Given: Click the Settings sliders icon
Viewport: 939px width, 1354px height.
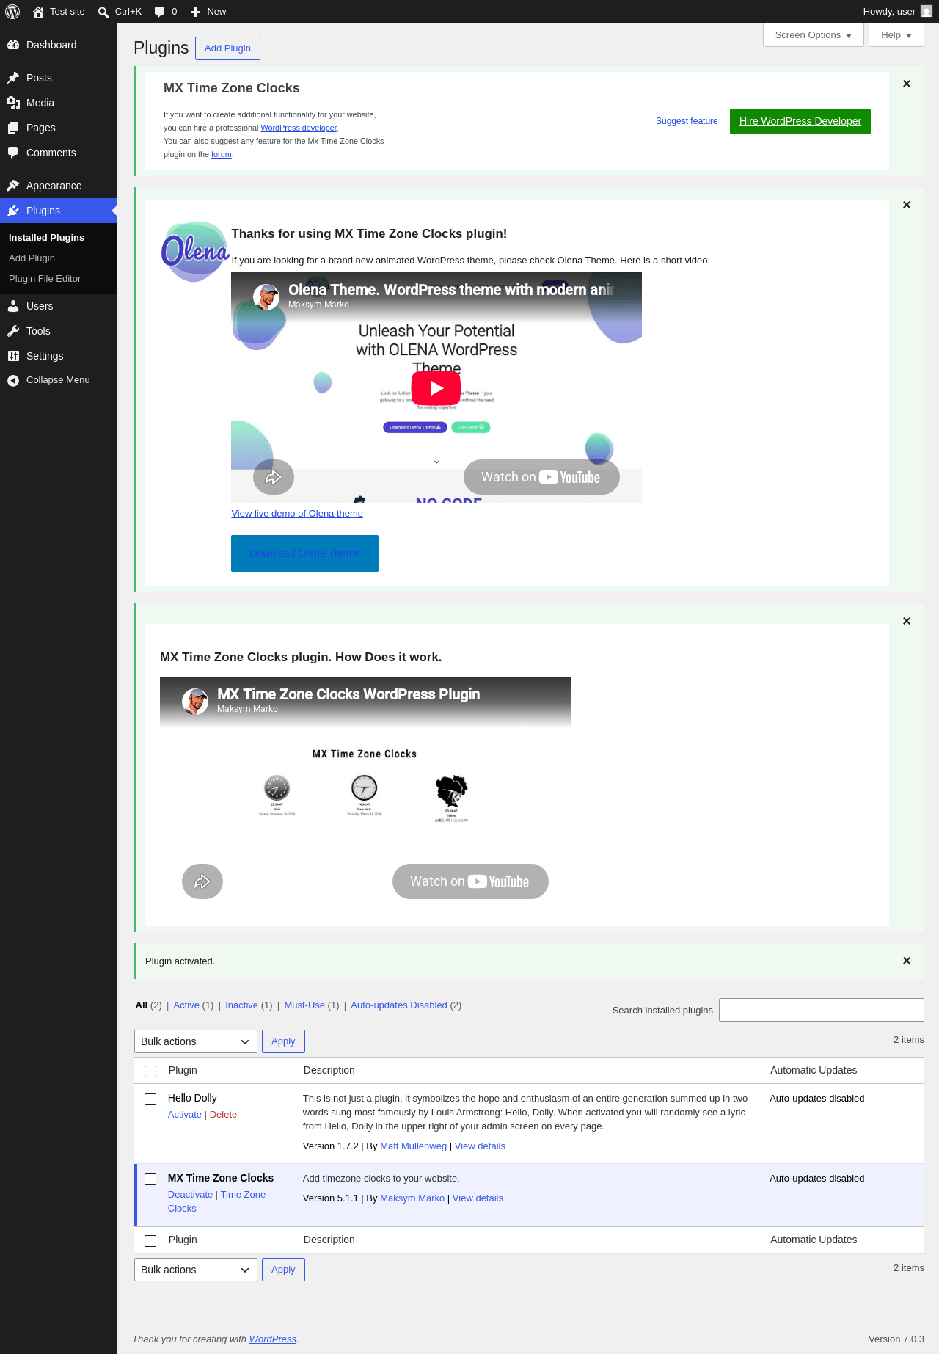Looking at the screenshot, I should [13, 356].
